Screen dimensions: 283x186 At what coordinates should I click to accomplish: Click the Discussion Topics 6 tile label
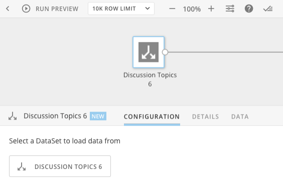coord(150,79)
